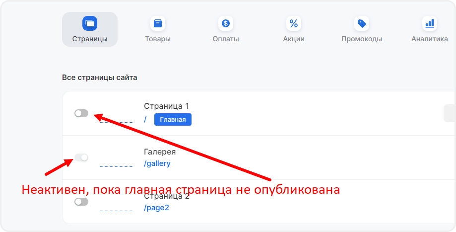Open the /gallery link
The height and width of the screenshot is (232, 456).
[x=157, y=163]
